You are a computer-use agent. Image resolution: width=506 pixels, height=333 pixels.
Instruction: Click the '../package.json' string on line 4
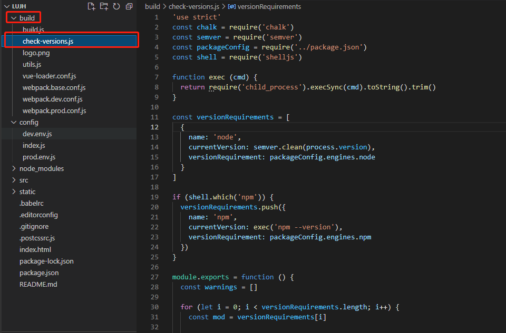(328, 47)
